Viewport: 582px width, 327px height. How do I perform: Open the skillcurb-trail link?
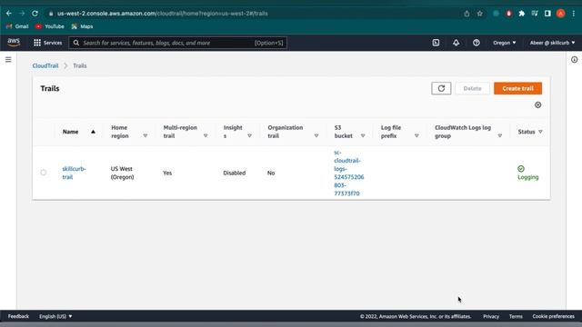[x=74, y=173]
